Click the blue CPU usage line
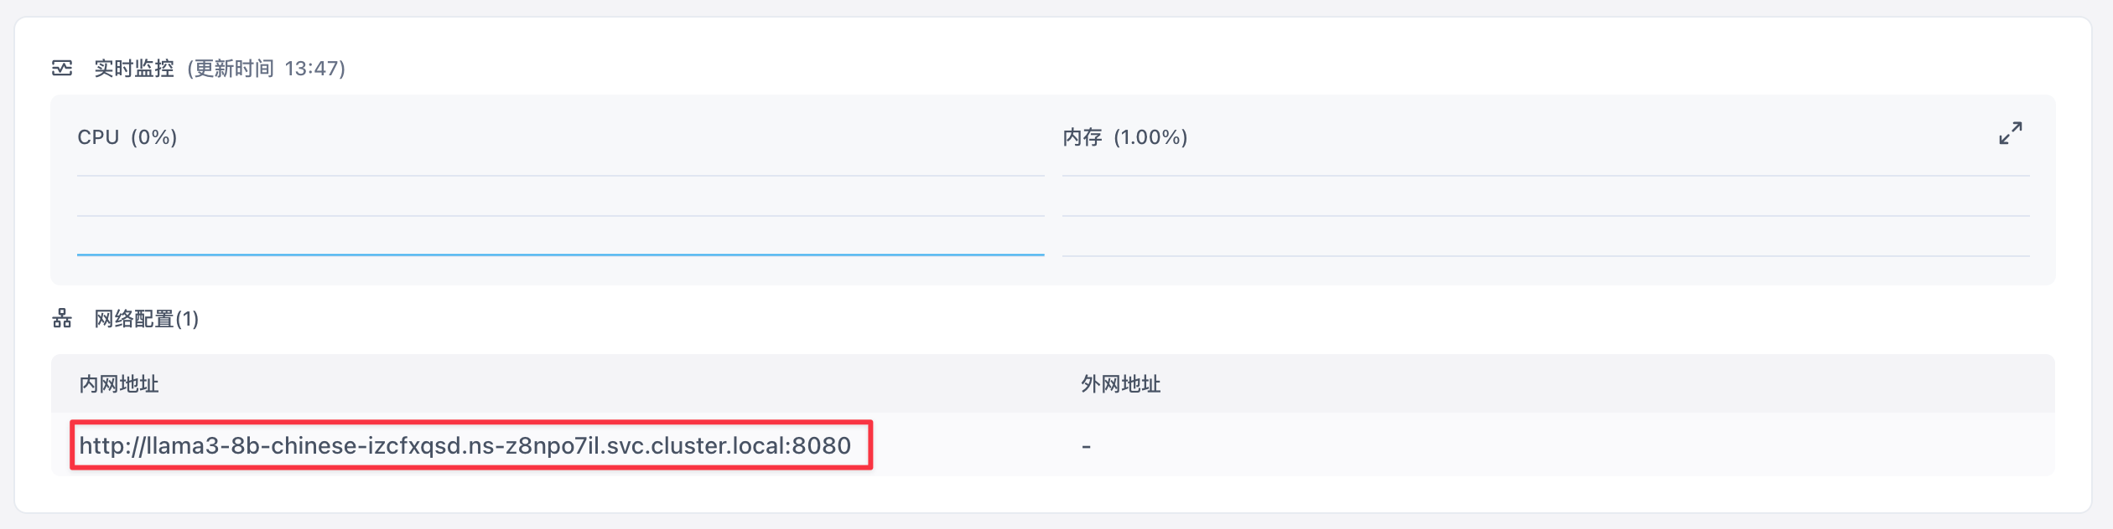Screen dimensions: 2113x529 (x=560, y=254)
